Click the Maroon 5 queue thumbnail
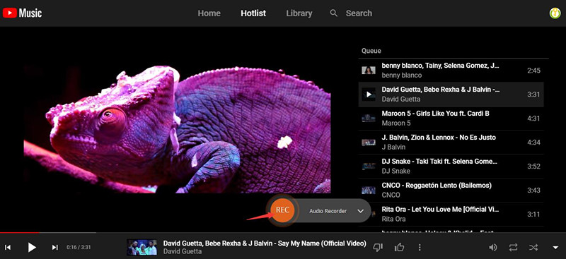 369,118
